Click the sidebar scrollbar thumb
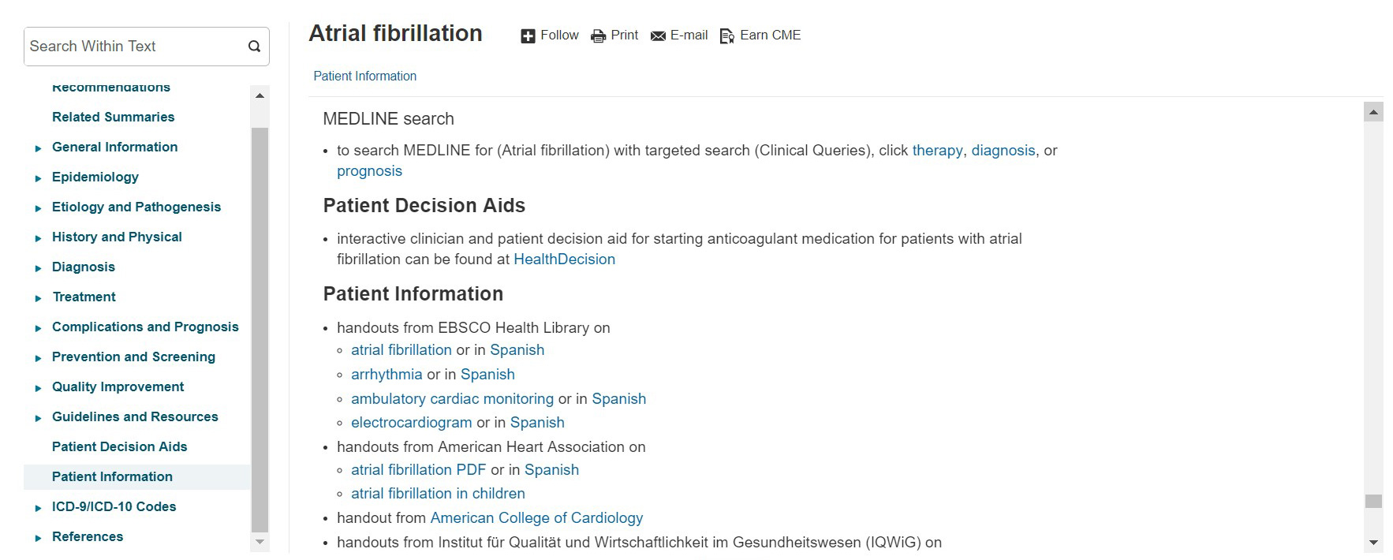Image resolution: width=1393 pixels, height=560 pixels. click(260, 330)
